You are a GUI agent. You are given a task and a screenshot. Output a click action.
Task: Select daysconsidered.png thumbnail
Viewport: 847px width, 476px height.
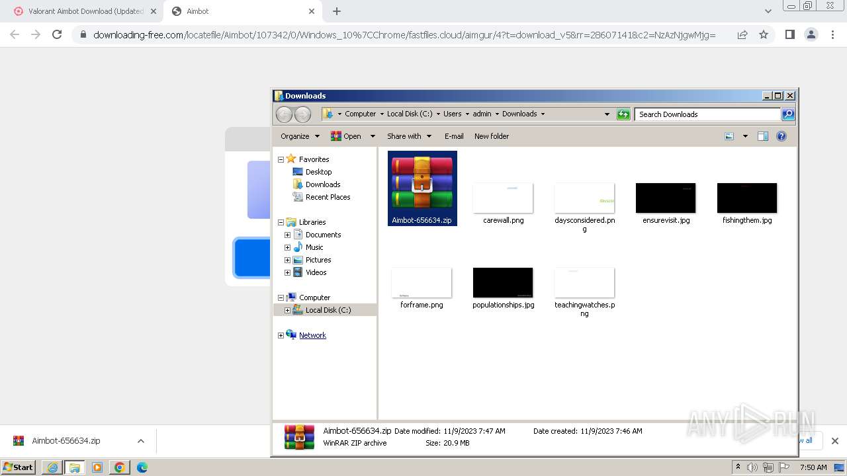pos(584,198)
